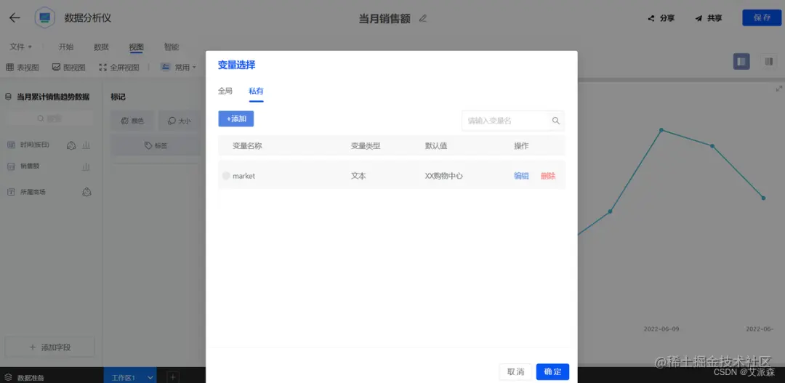This screenshot has width=785, height=383.
Task: Click the hexagon icon on 所属商场 row
Action: point(86,192)
